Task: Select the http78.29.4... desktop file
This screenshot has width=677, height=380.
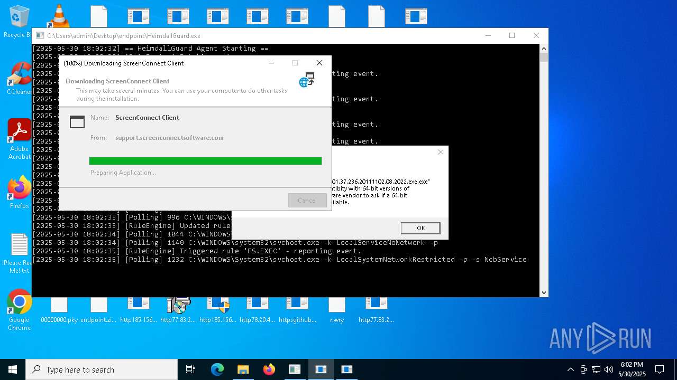Action: click(x=257, y=310)
